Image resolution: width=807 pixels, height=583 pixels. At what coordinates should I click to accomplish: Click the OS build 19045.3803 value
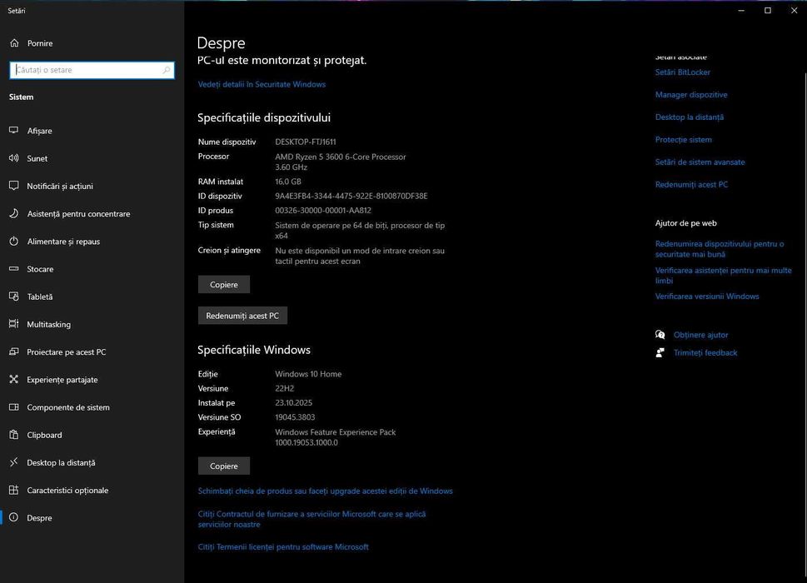295,417
